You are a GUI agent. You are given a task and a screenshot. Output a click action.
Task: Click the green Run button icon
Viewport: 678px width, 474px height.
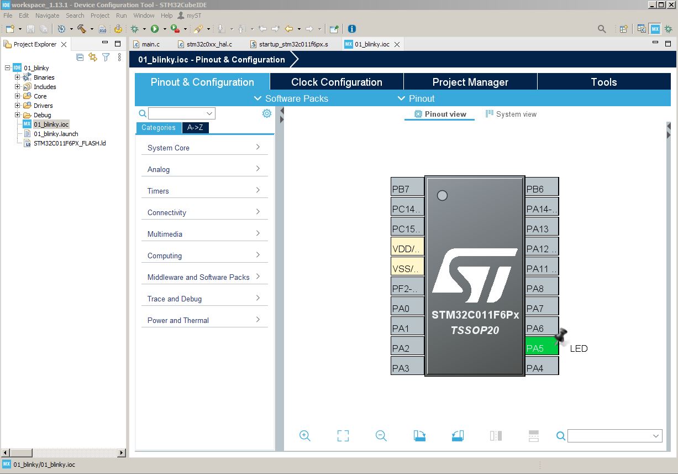pos(155,29)
